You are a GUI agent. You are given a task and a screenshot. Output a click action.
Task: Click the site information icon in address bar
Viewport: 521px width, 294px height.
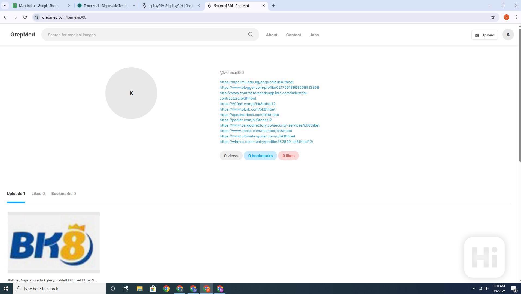pyautogui.click(x=36, y=17)
